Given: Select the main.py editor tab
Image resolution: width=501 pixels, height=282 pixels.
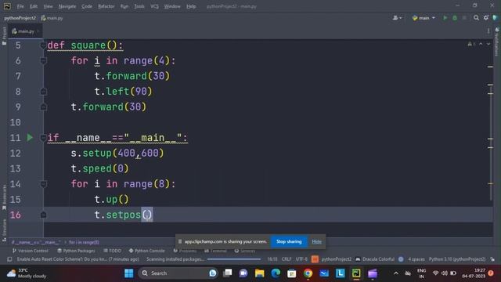Looking at the screenshot, I should point(25,31).
